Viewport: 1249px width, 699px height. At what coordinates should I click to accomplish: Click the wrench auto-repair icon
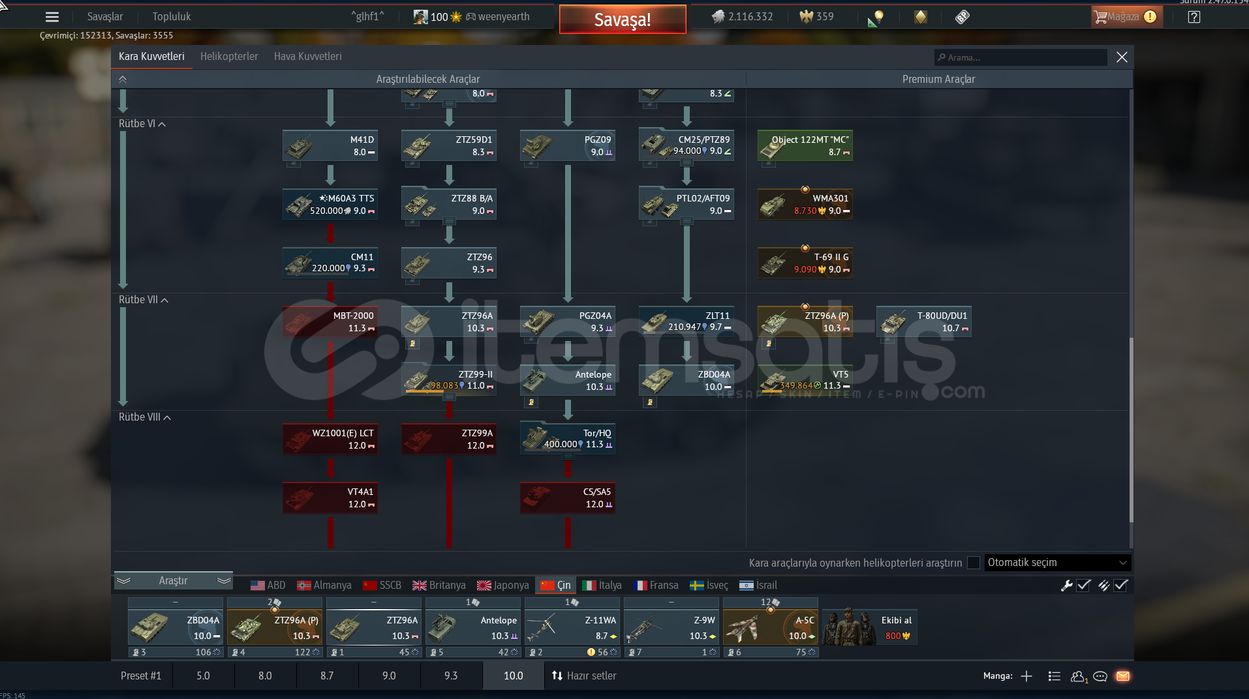coord(1066,586)
